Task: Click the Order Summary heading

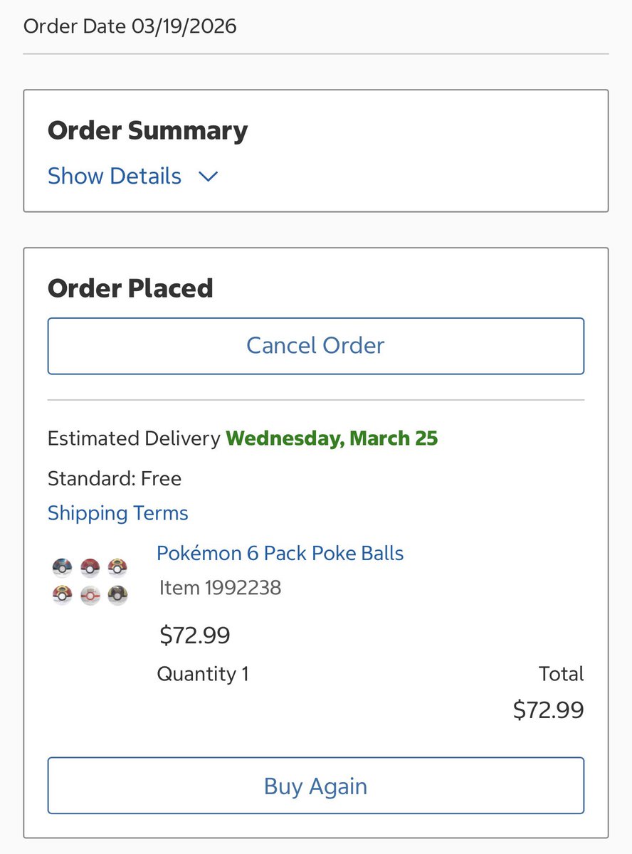Action: coord(147,131)
